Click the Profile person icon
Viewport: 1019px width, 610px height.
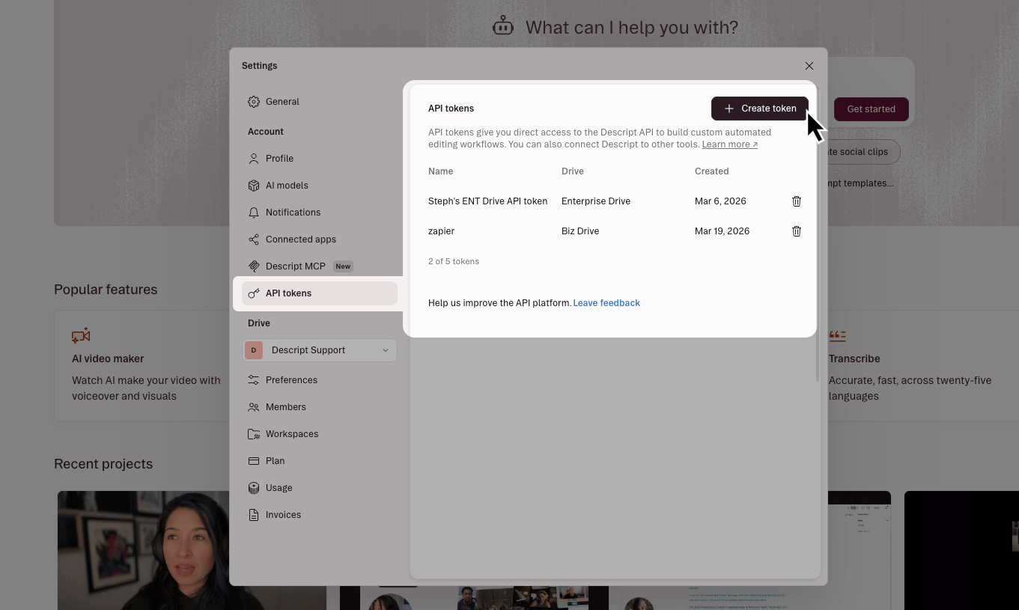pyautogui.click(x=254, y=159)
